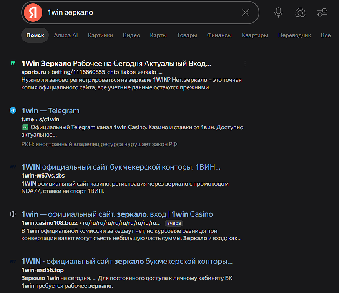The width and height of the screenshot is (339, 293).
Task: Click the 1win-esd56.top domain link
Action: pos(43,270)
